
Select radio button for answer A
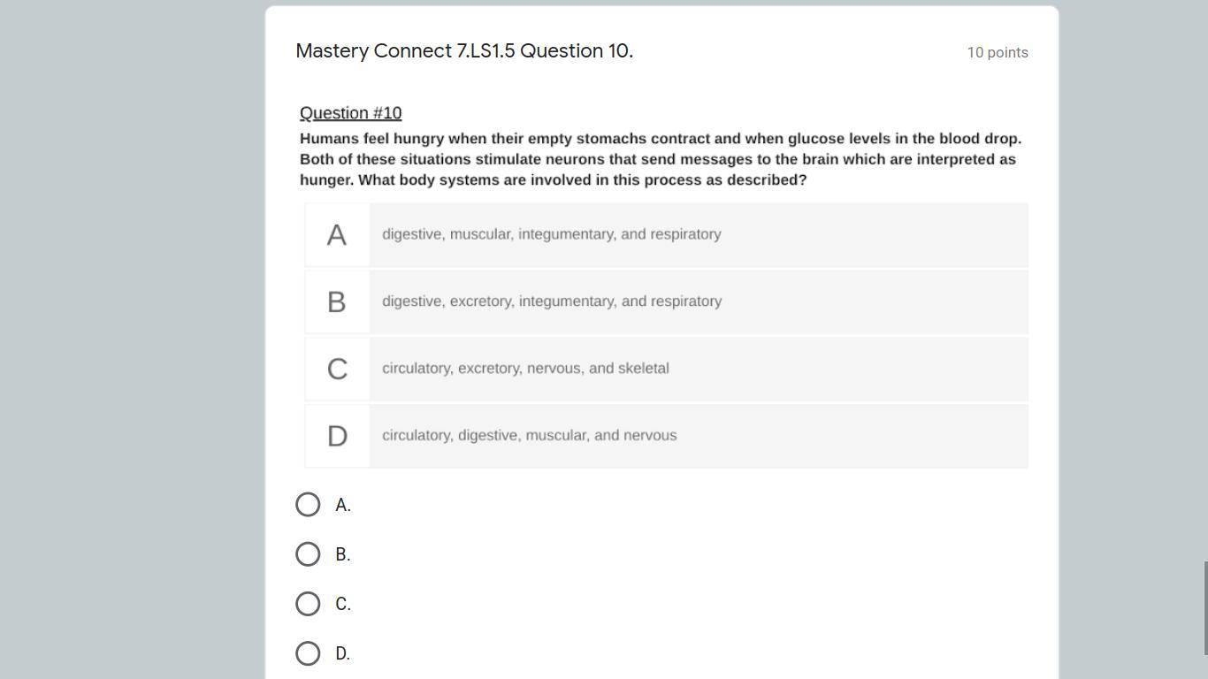308,505
